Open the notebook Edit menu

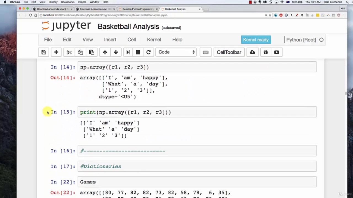point(67,40)
